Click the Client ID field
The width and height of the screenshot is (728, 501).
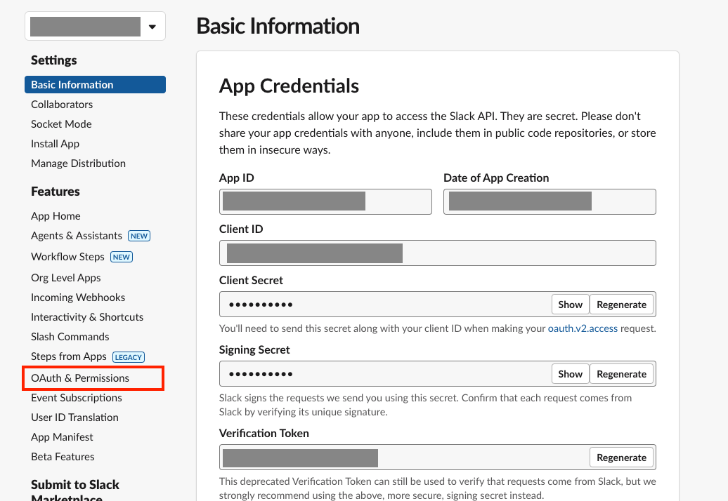437,253
